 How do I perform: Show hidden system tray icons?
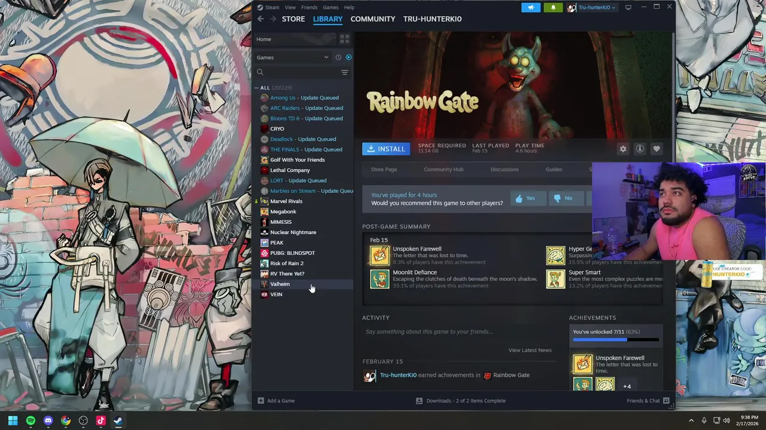[691, 420]
